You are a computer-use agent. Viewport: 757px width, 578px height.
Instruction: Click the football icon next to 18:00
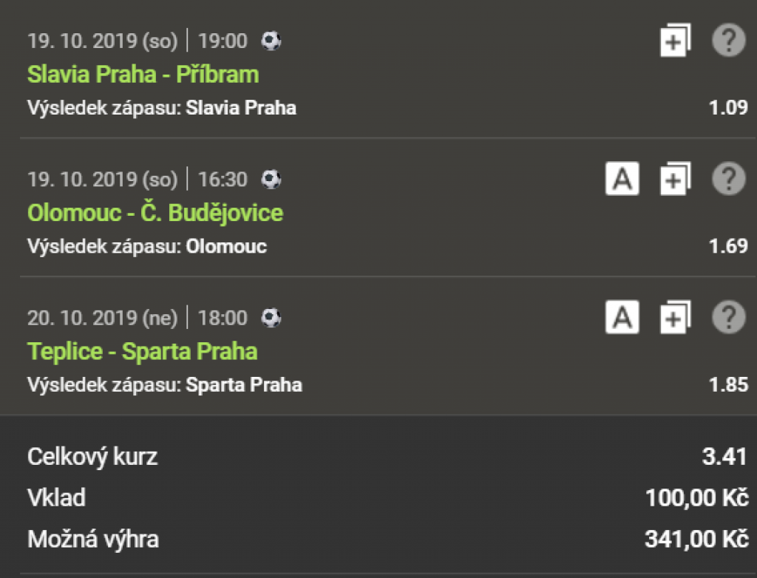pyautogui.click(x=271, y=318)
